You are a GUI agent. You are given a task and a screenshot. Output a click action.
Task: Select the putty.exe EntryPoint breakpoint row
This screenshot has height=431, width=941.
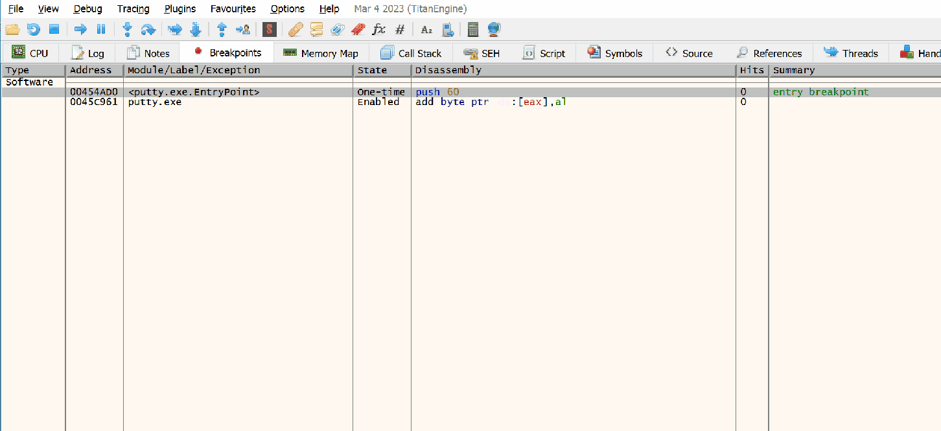(x=194, y=91)
